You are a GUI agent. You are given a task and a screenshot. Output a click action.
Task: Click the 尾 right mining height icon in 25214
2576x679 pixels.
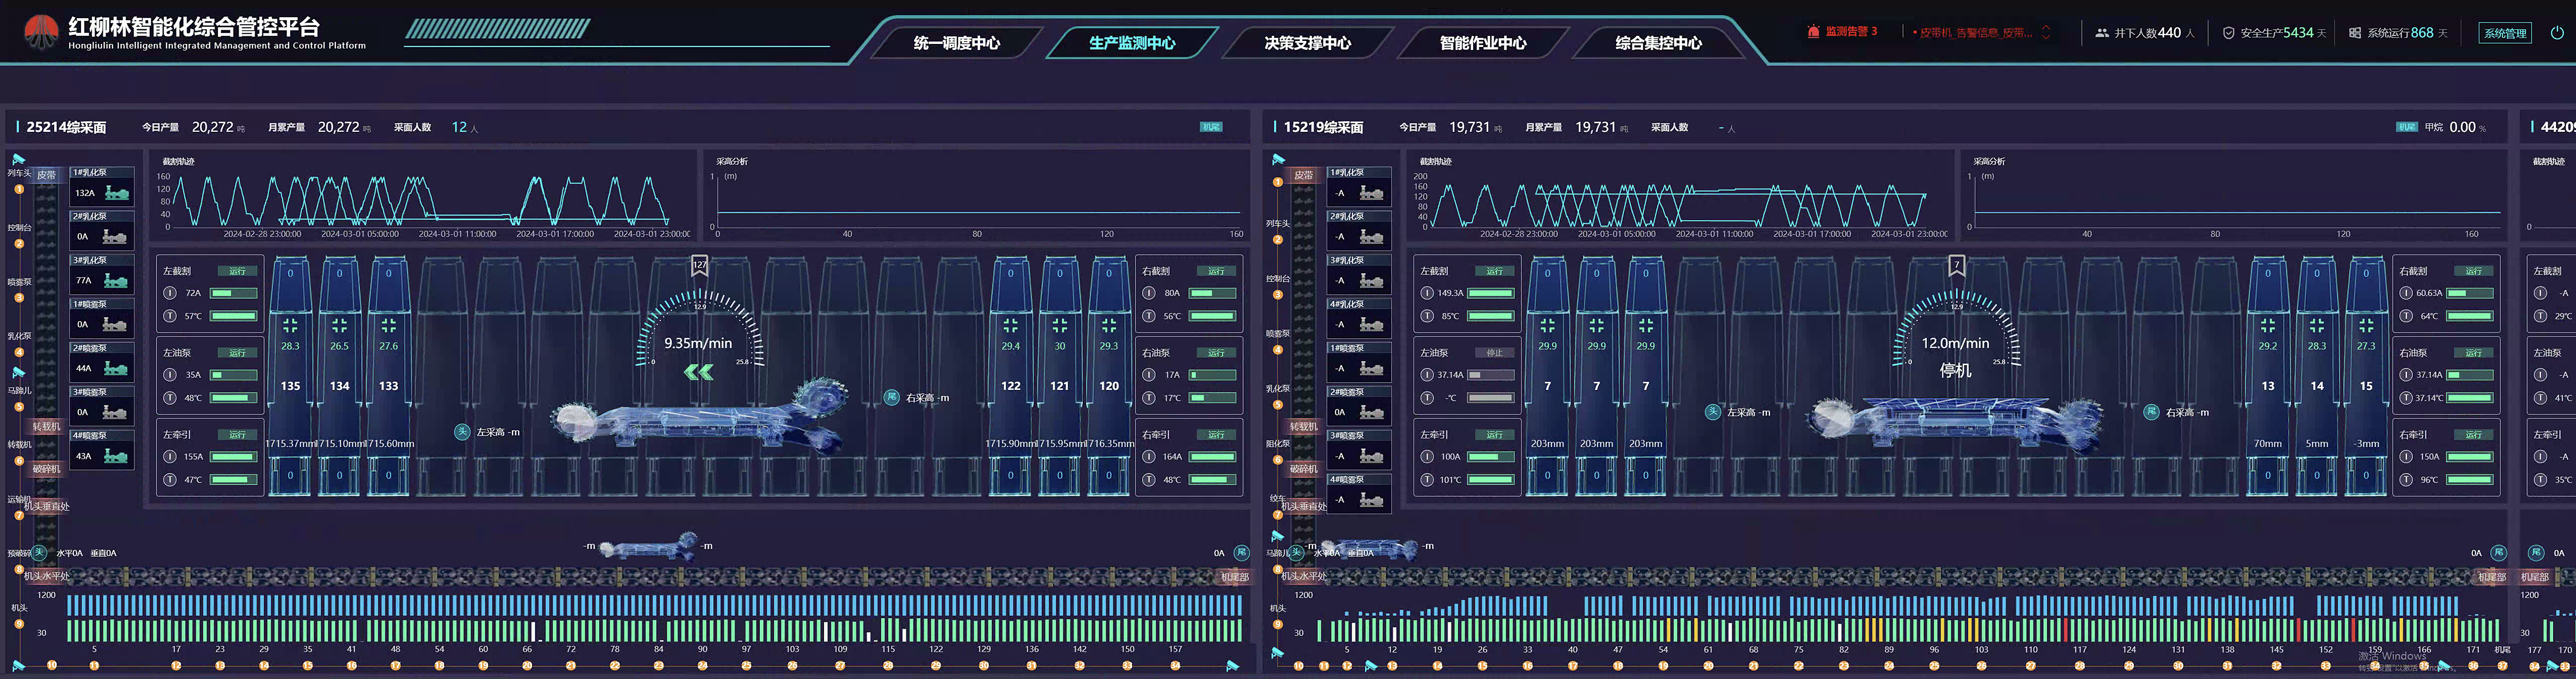891,398
